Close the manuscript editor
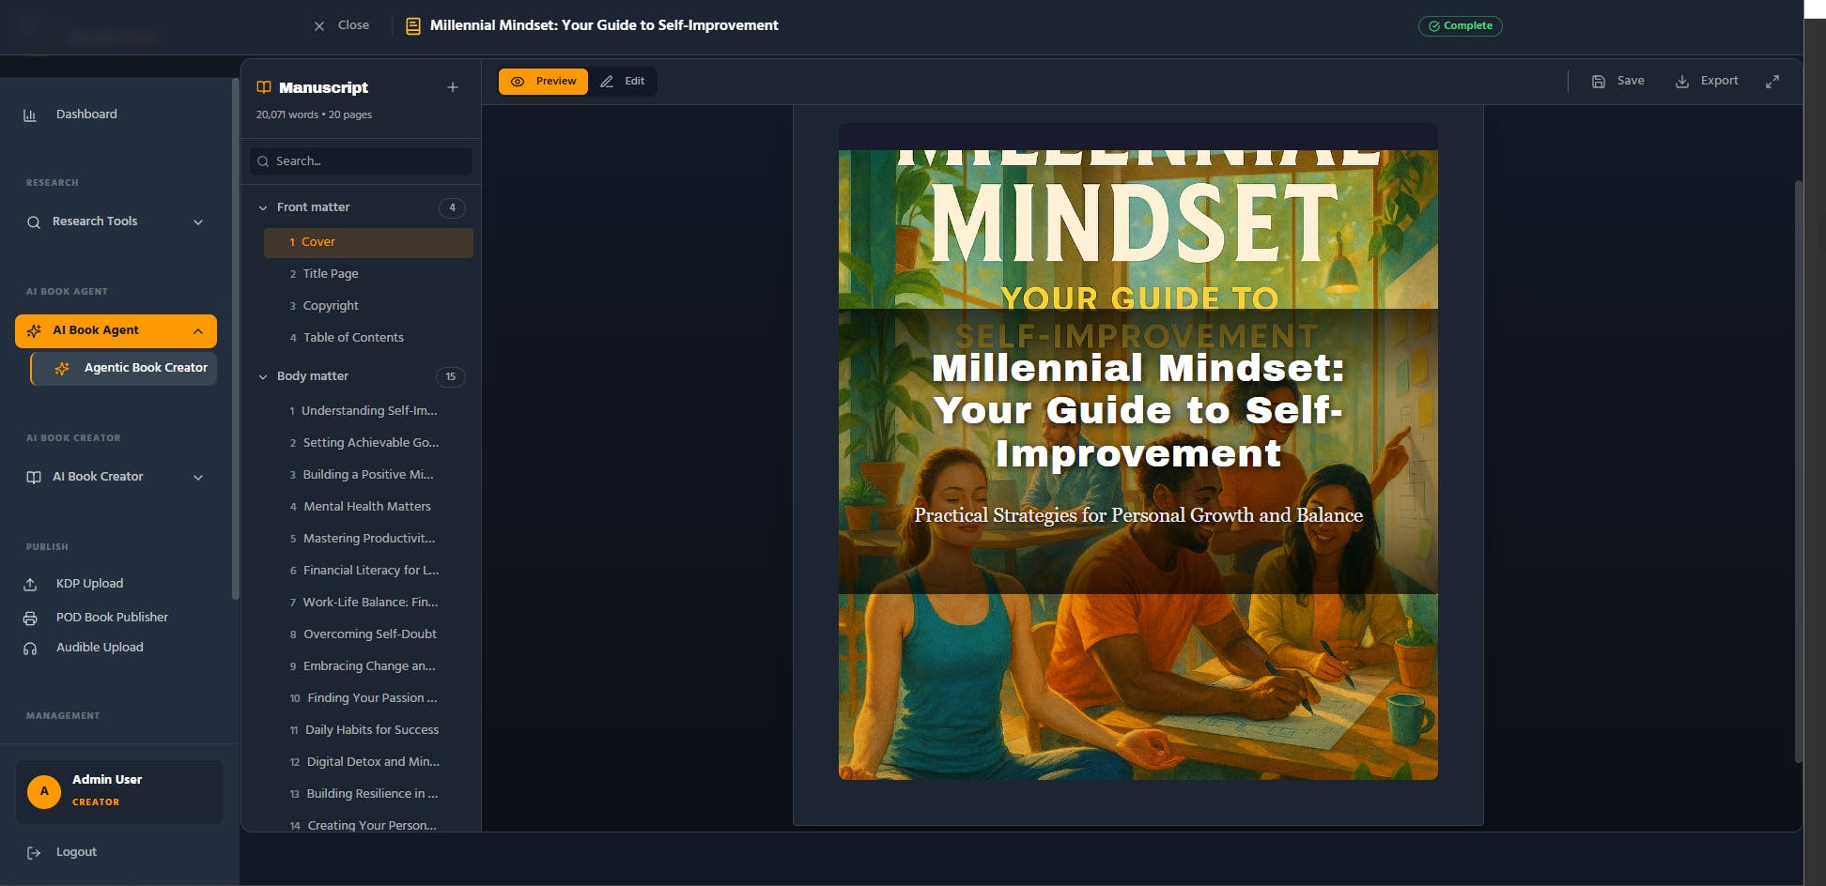This screenshot has width=1826, height=886. pyautogui.click(x=342, y=25)
